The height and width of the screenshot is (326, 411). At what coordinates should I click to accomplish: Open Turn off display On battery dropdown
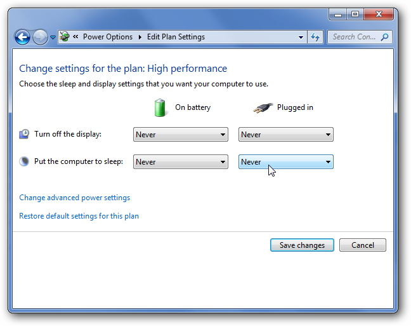point(181,135)
